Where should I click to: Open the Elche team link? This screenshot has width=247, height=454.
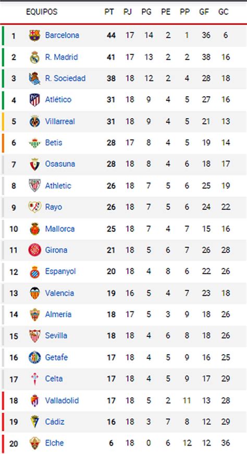click(54, 443)
